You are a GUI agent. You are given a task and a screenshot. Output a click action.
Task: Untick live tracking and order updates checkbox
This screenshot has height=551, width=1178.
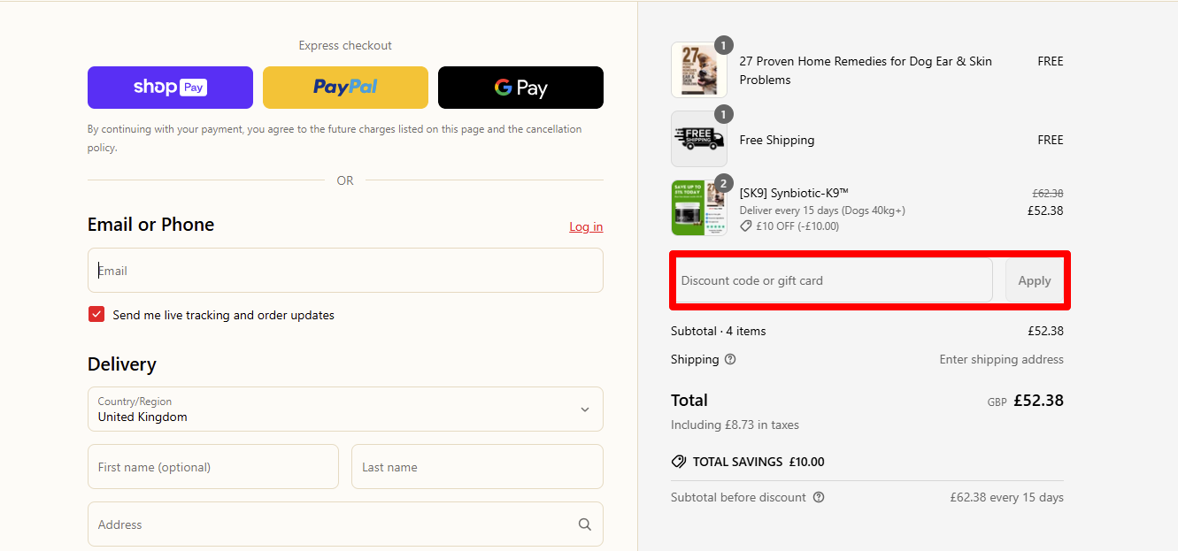pos(96,315)
